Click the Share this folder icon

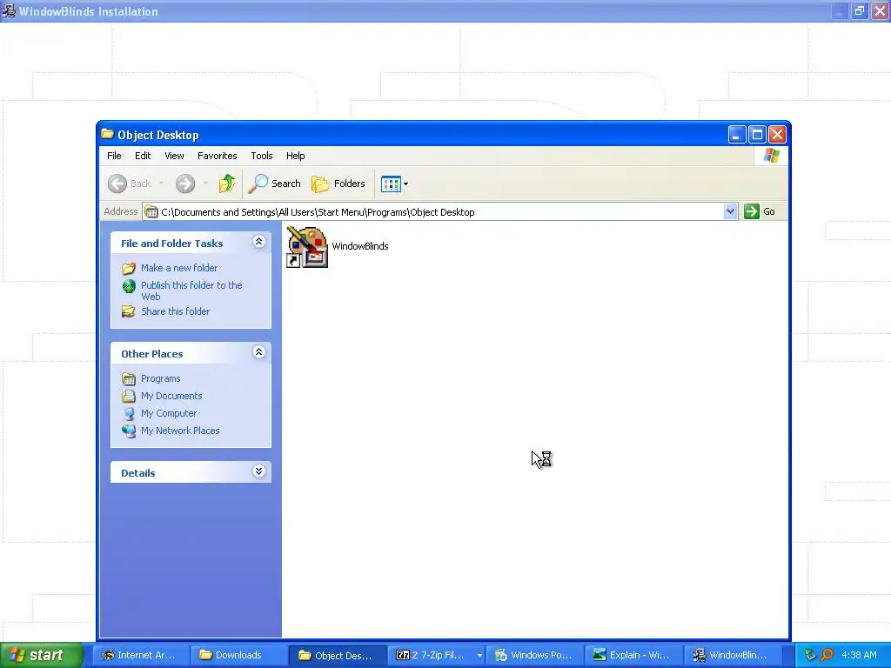[x=129, y=311]
